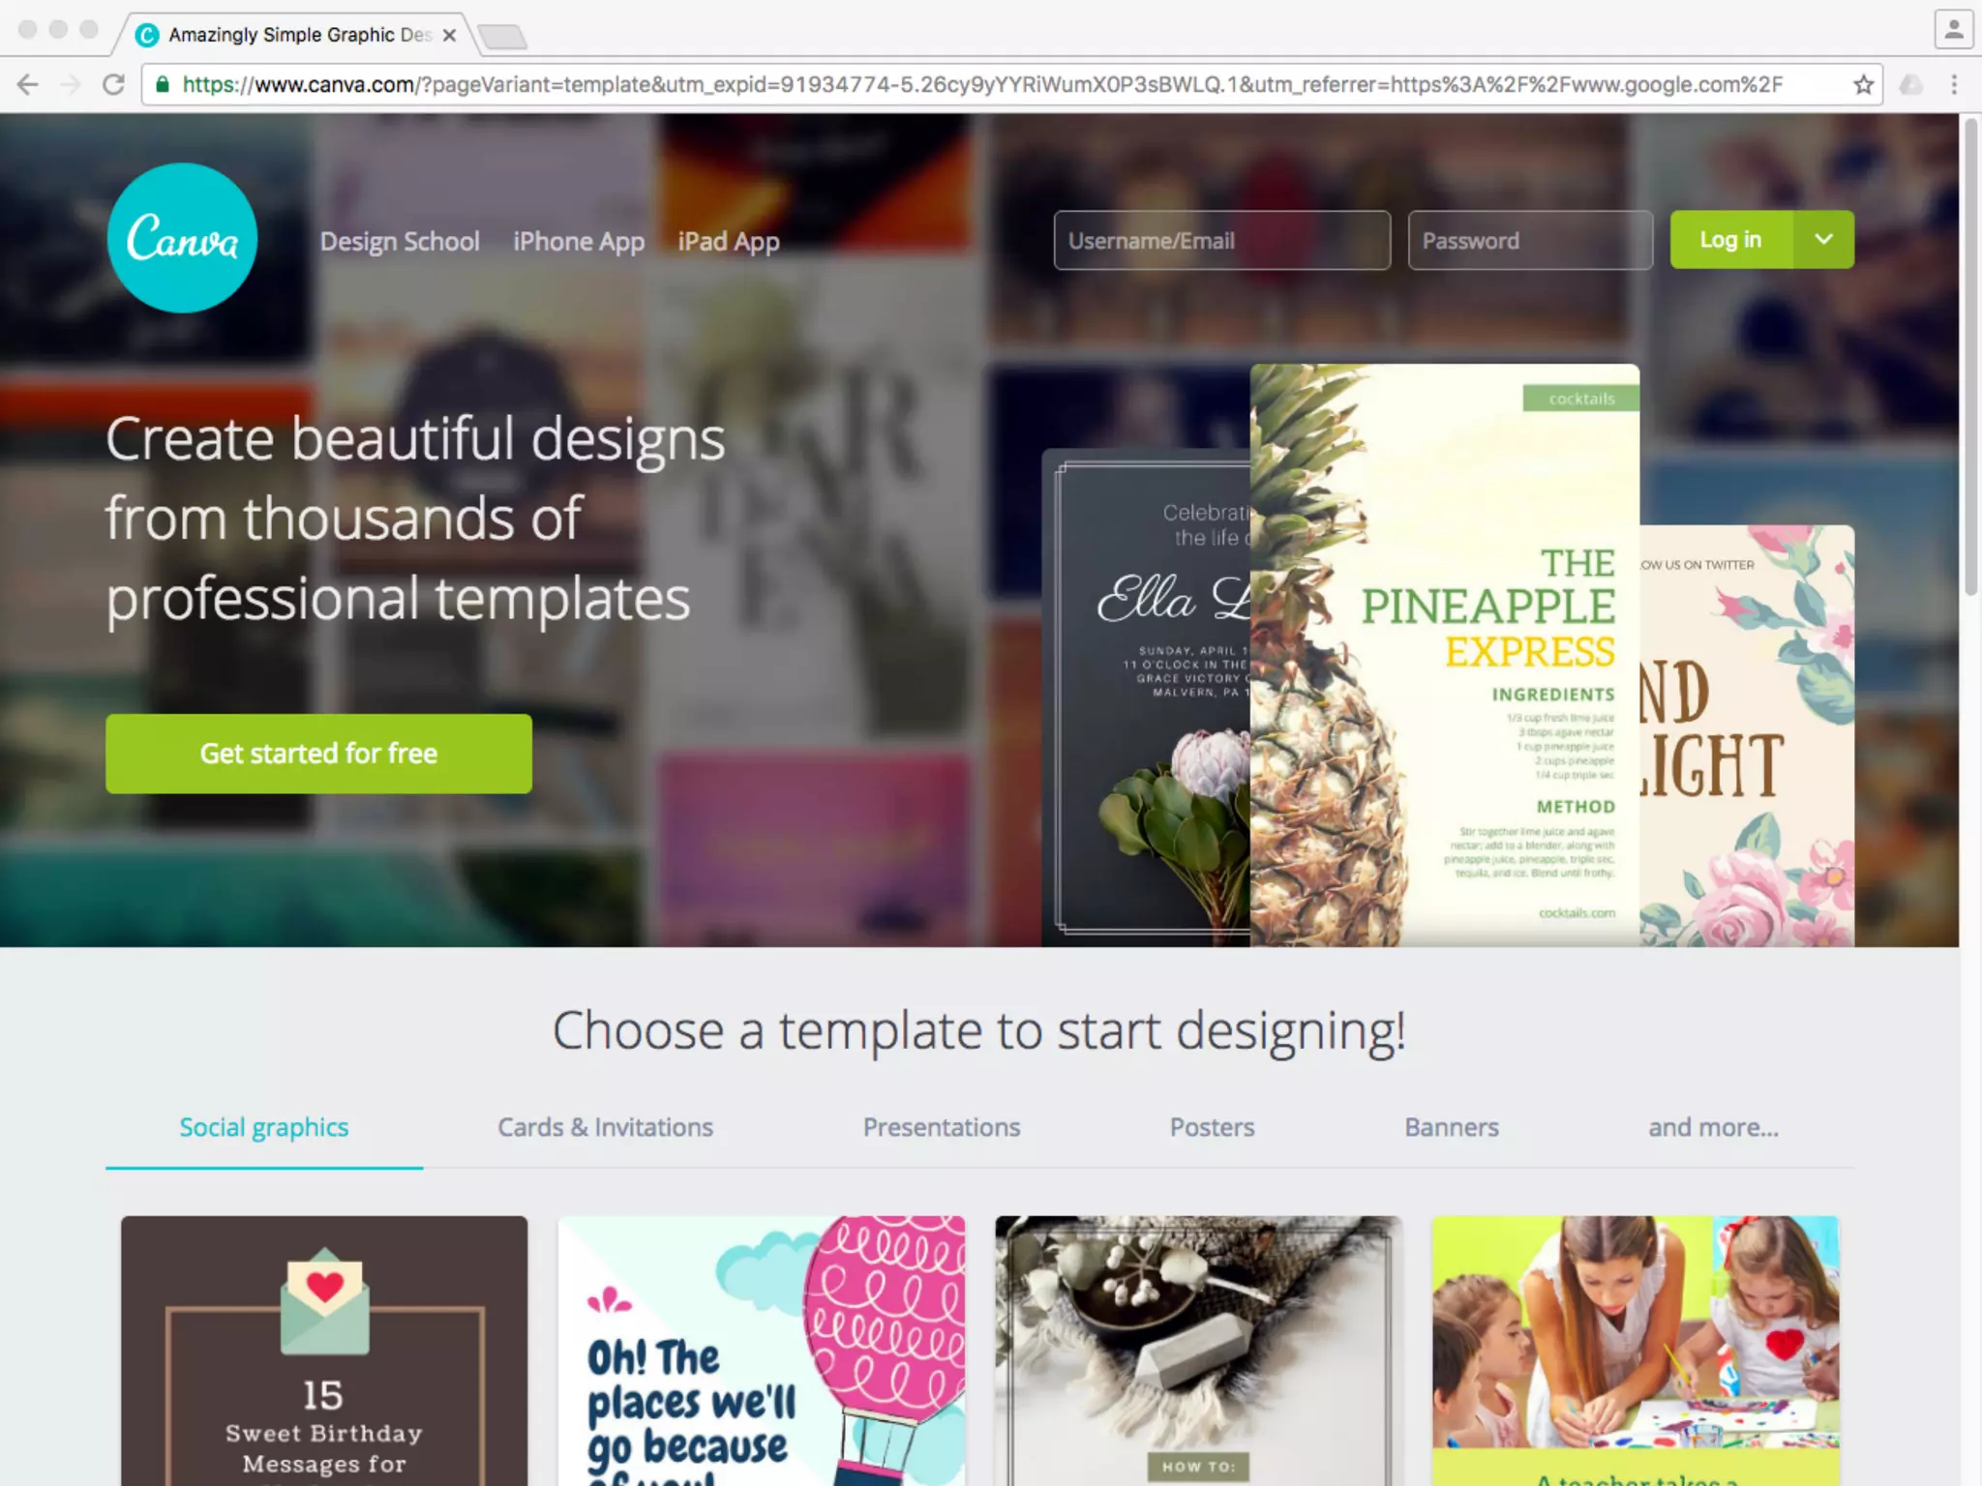Focus the Username/Email field
The width and height of the screenshot is (1982, 1486).
[1221, 240]
